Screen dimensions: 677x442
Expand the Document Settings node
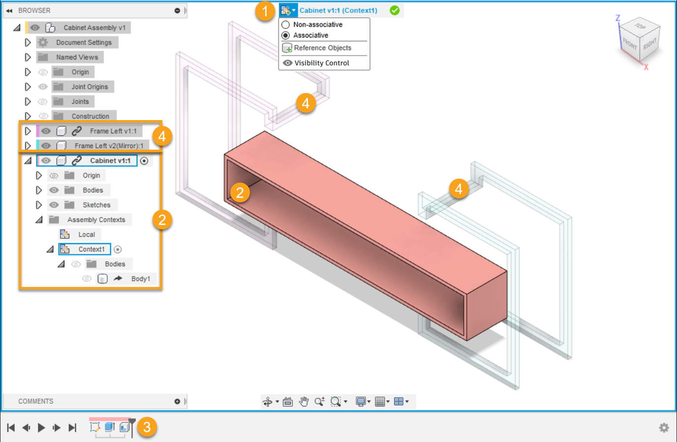[x=28, y=42]
